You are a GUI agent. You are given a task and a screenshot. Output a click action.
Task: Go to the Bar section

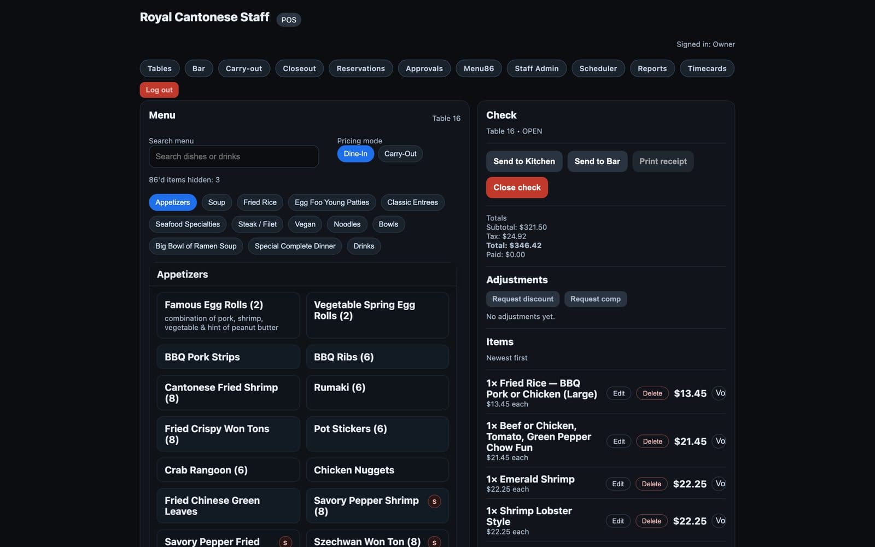199,68
